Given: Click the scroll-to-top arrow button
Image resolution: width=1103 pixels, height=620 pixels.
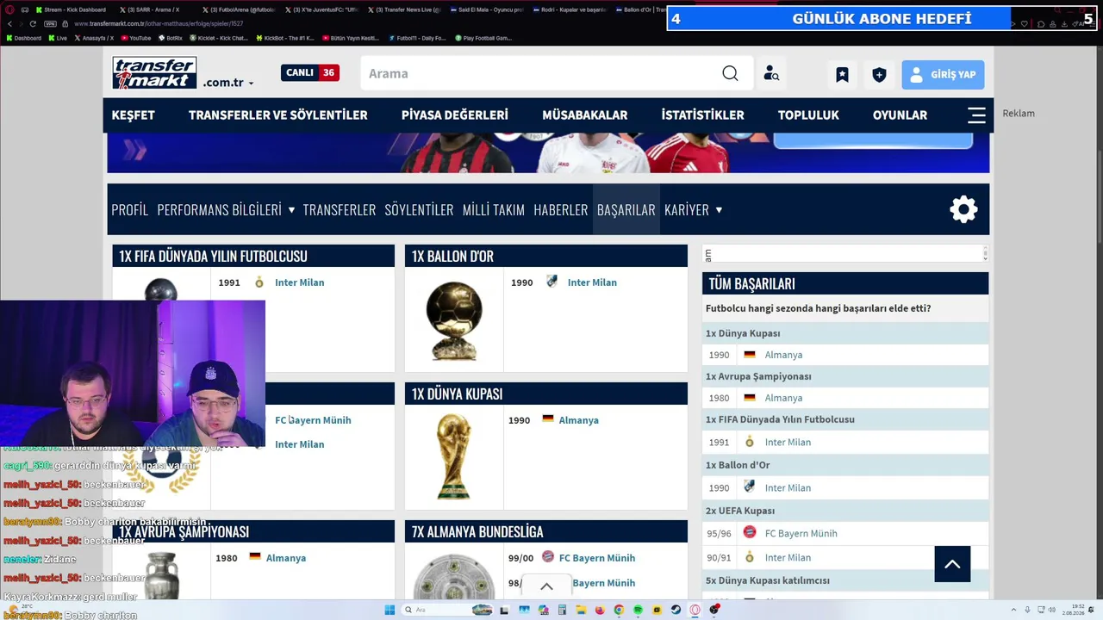Looking at the screenshot, I should (952, 564).
